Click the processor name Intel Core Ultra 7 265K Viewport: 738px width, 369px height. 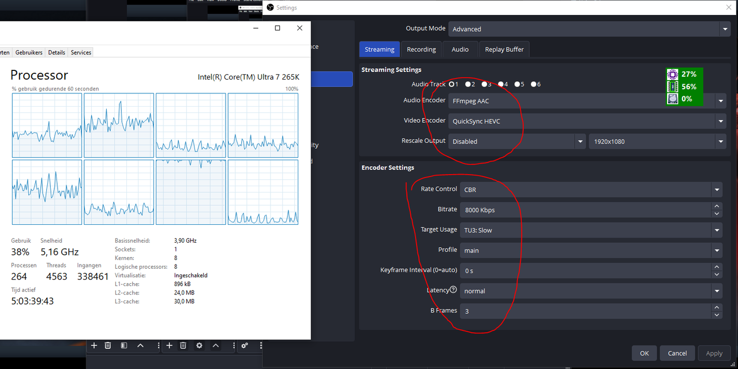click(x=248, y=77)
